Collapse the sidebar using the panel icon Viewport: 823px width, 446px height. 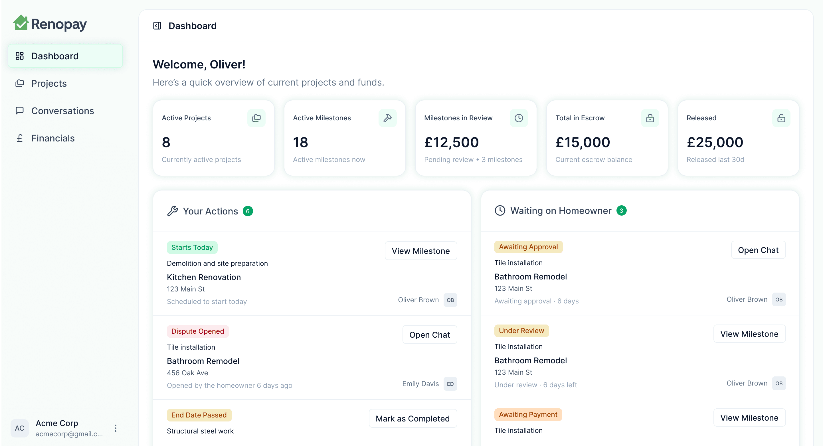(x=157, y=26)
